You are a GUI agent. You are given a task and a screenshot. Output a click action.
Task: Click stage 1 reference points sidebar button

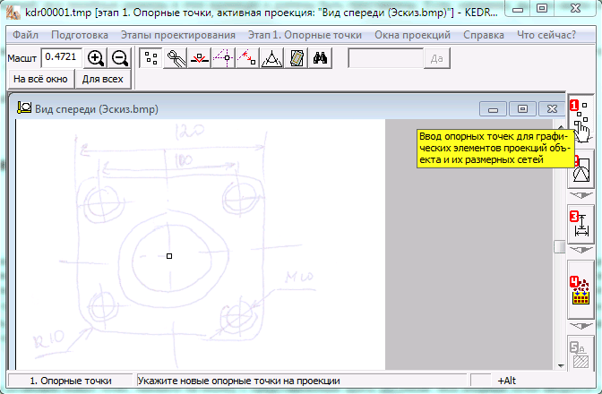580,116
